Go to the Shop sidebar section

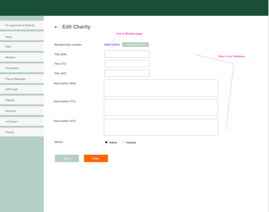pyautogui.click(x=22, y=37)
